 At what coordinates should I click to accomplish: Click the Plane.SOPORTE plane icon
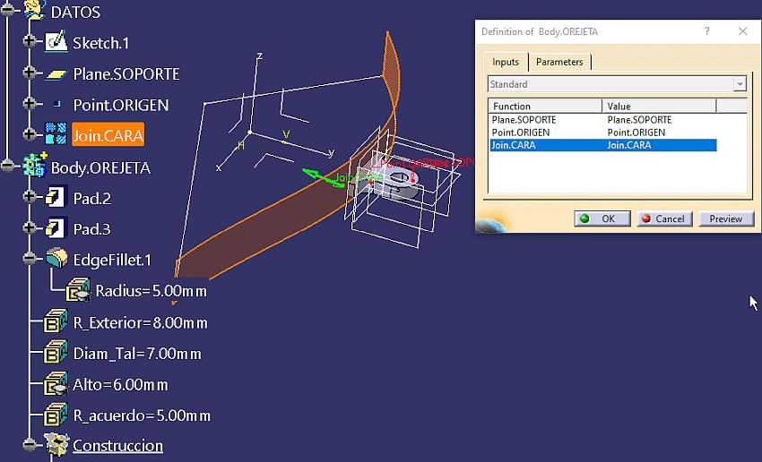[56, 74]
